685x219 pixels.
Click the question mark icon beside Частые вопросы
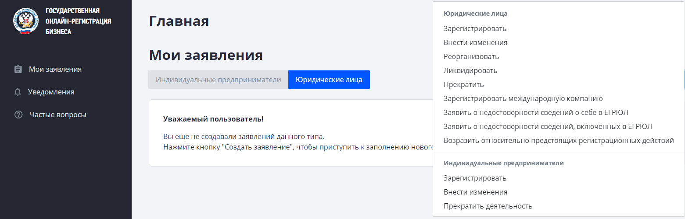click(18, 115)
